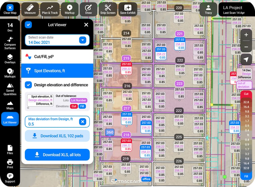Select the Measure tool
Viewport: 255px width, 187px height.
click(30, 10)
